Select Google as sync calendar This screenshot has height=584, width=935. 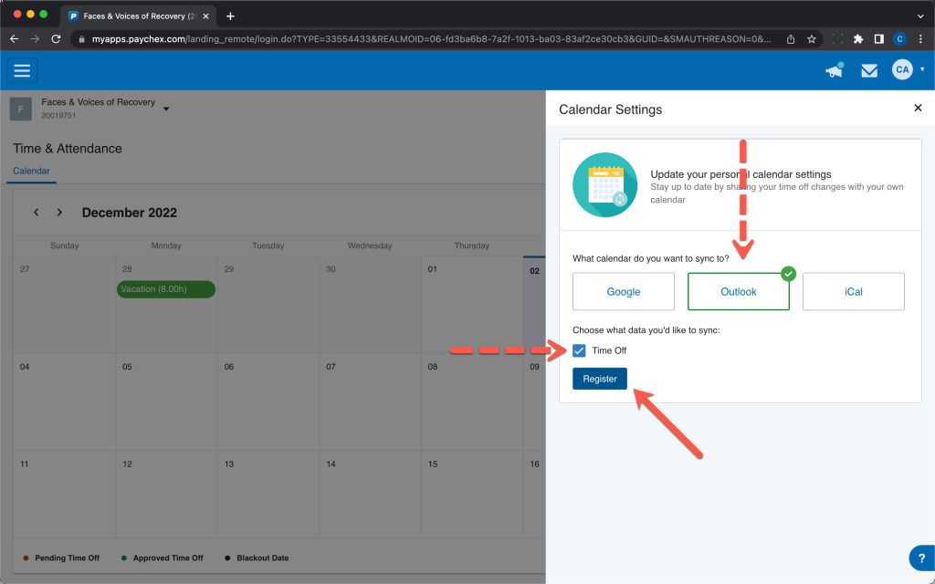(624, 292)
